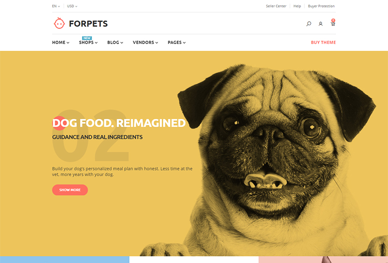This screenshot has width=388, height=263.
Task: Open the Pages menu
Action: coord(177,43)
